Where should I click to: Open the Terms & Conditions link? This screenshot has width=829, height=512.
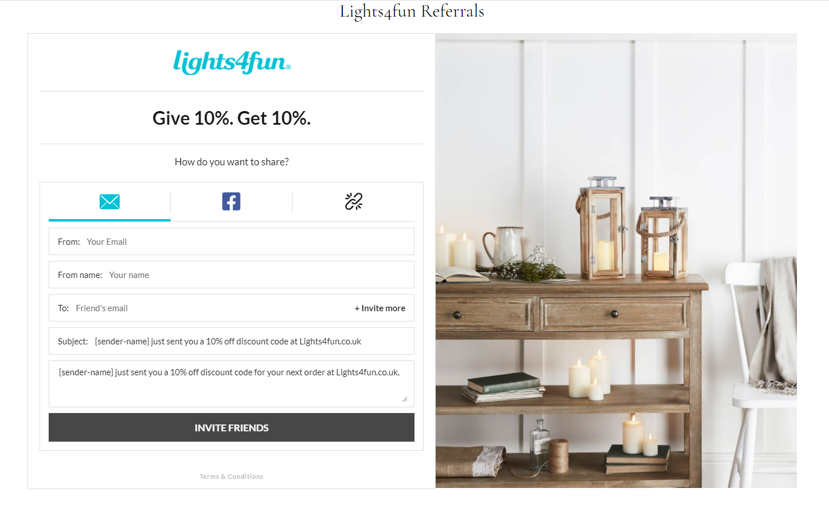tap(231, 477)
